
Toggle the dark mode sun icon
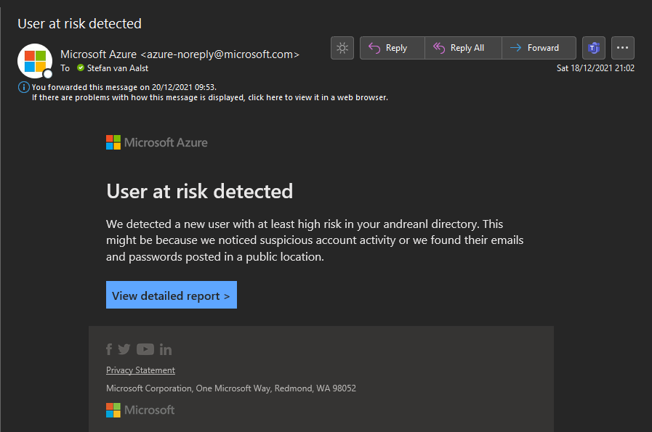(x=342, y=48)
